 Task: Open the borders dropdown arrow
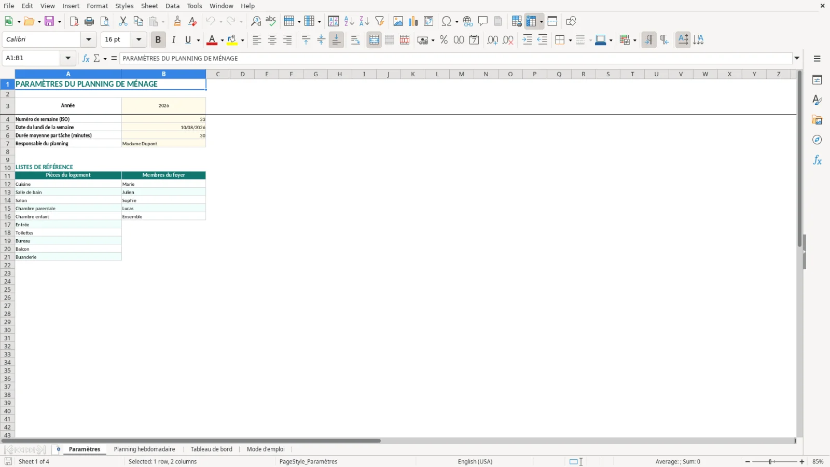pyautogui.click(x=570, y=40)
